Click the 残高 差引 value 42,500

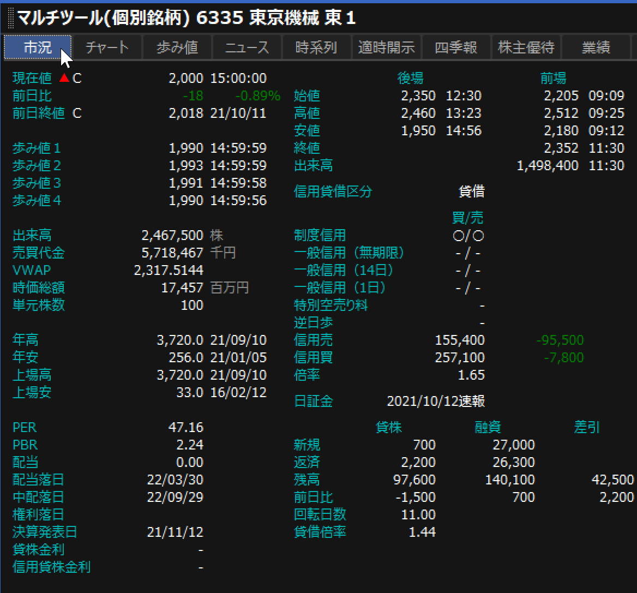612,480
